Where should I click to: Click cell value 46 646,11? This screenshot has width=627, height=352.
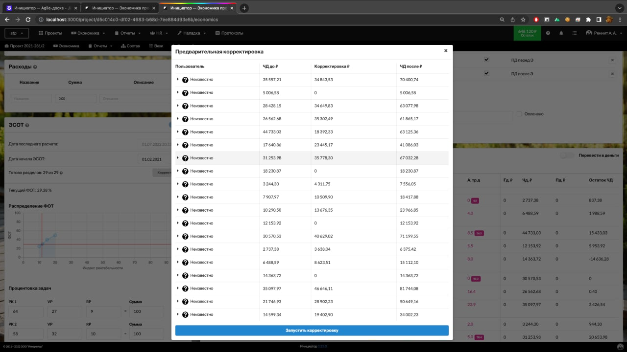pyautogui.click(x=323, y=288)
